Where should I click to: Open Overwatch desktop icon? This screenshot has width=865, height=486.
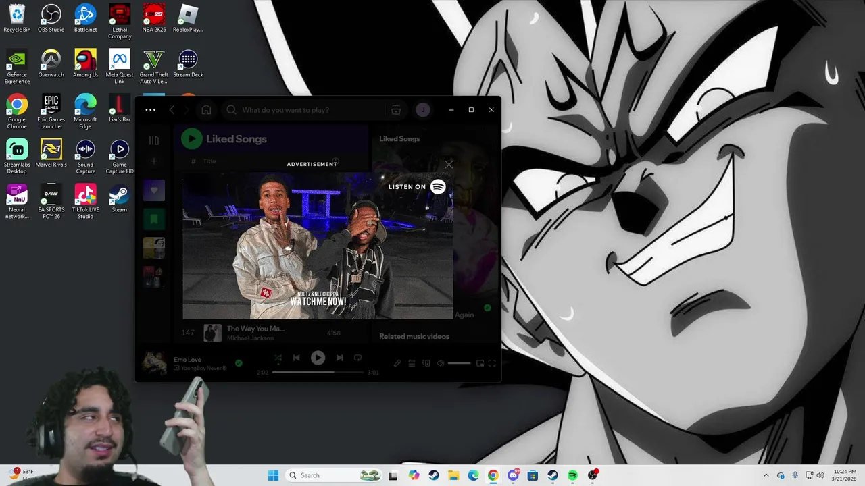tap(51, 63)
